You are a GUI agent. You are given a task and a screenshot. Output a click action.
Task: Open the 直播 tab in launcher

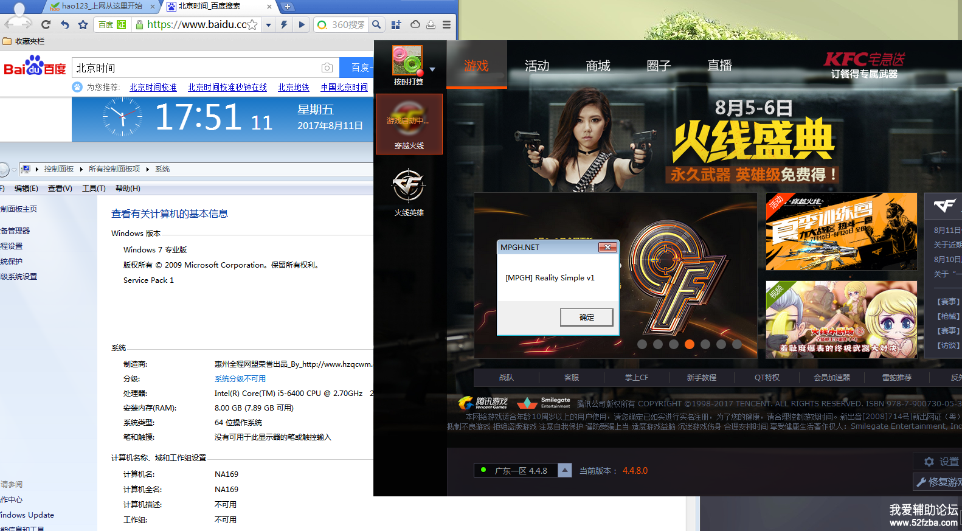719,66
